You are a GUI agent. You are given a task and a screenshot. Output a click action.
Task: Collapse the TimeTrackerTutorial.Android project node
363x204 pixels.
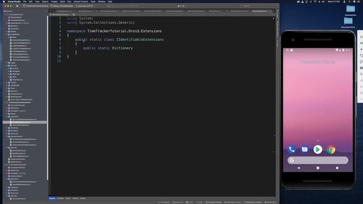coord(5,102)
